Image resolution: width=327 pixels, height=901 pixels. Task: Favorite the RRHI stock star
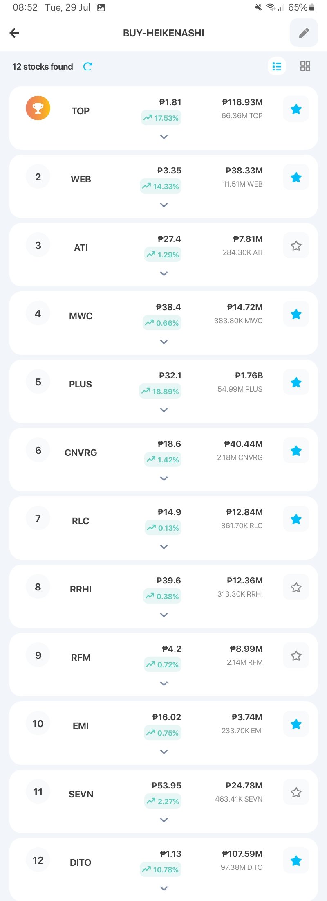[x=296, y=588]
